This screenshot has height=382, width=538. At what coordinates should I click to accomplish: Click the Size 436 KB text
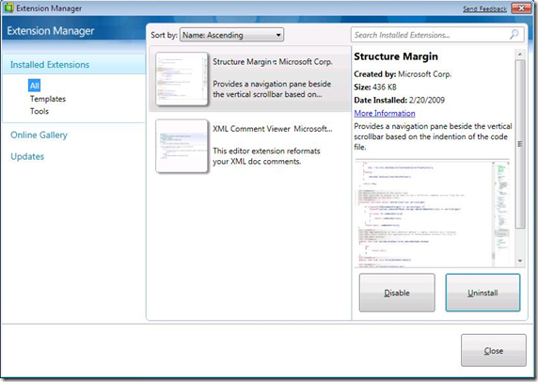click(375, 88)
